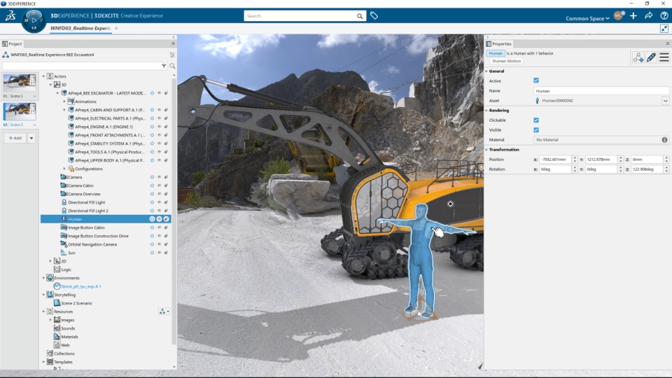Select the Human Motion behavior tab
This screenshot has width=672, height=378.
pos(507,61)
